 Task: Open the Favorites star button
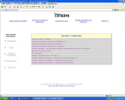(x=33, y=7)
